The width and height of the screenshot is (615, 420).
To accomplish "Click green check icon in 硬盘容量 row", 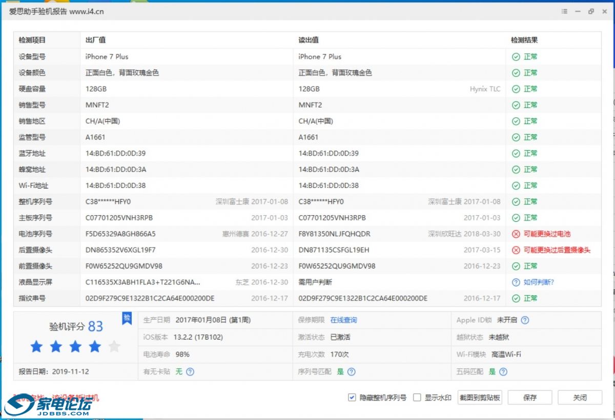I will pos(516,89).
